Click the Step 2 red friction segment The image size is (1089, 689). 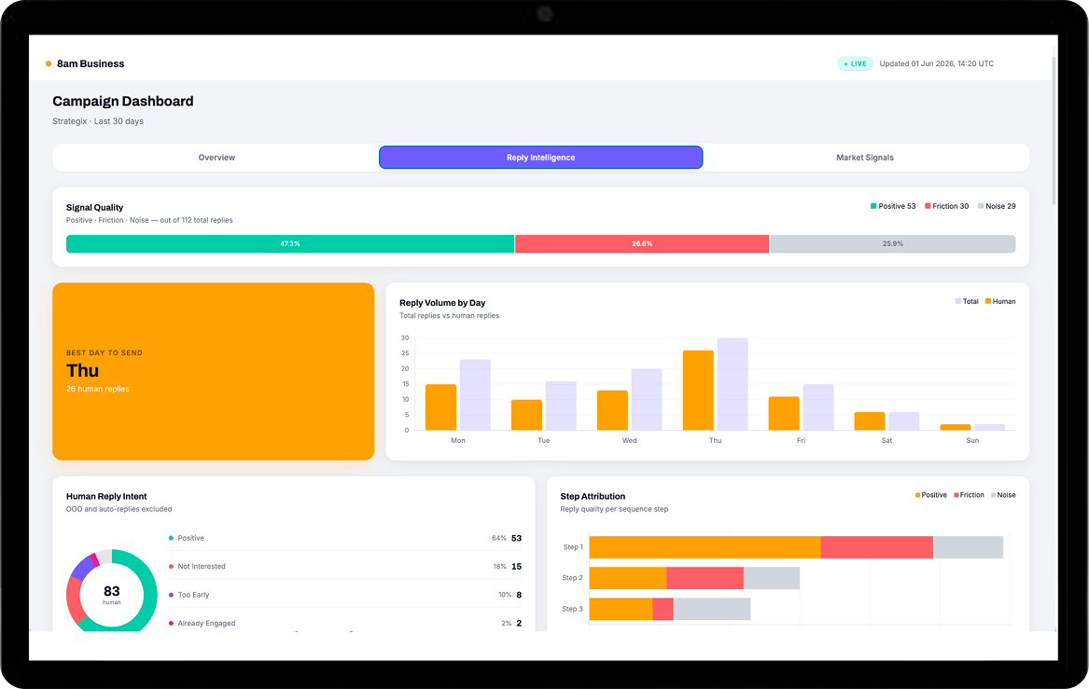[705, 578]
